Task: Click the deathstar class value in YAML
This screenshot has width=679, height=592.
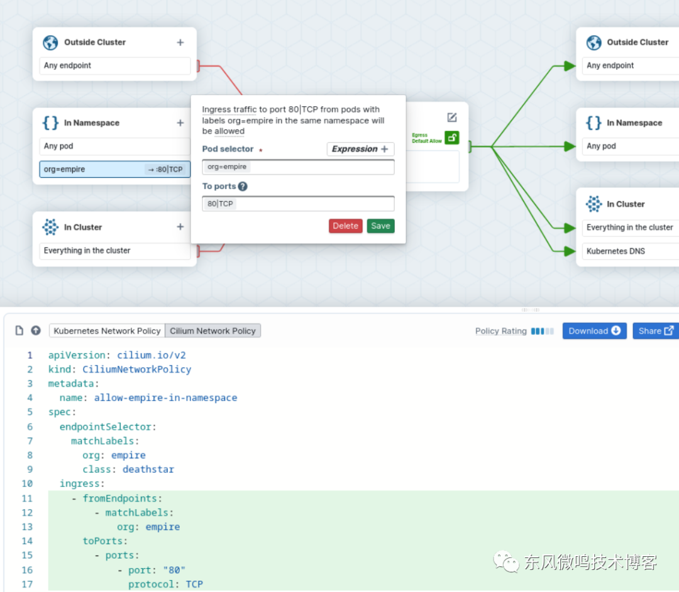Action: [148, 469]
